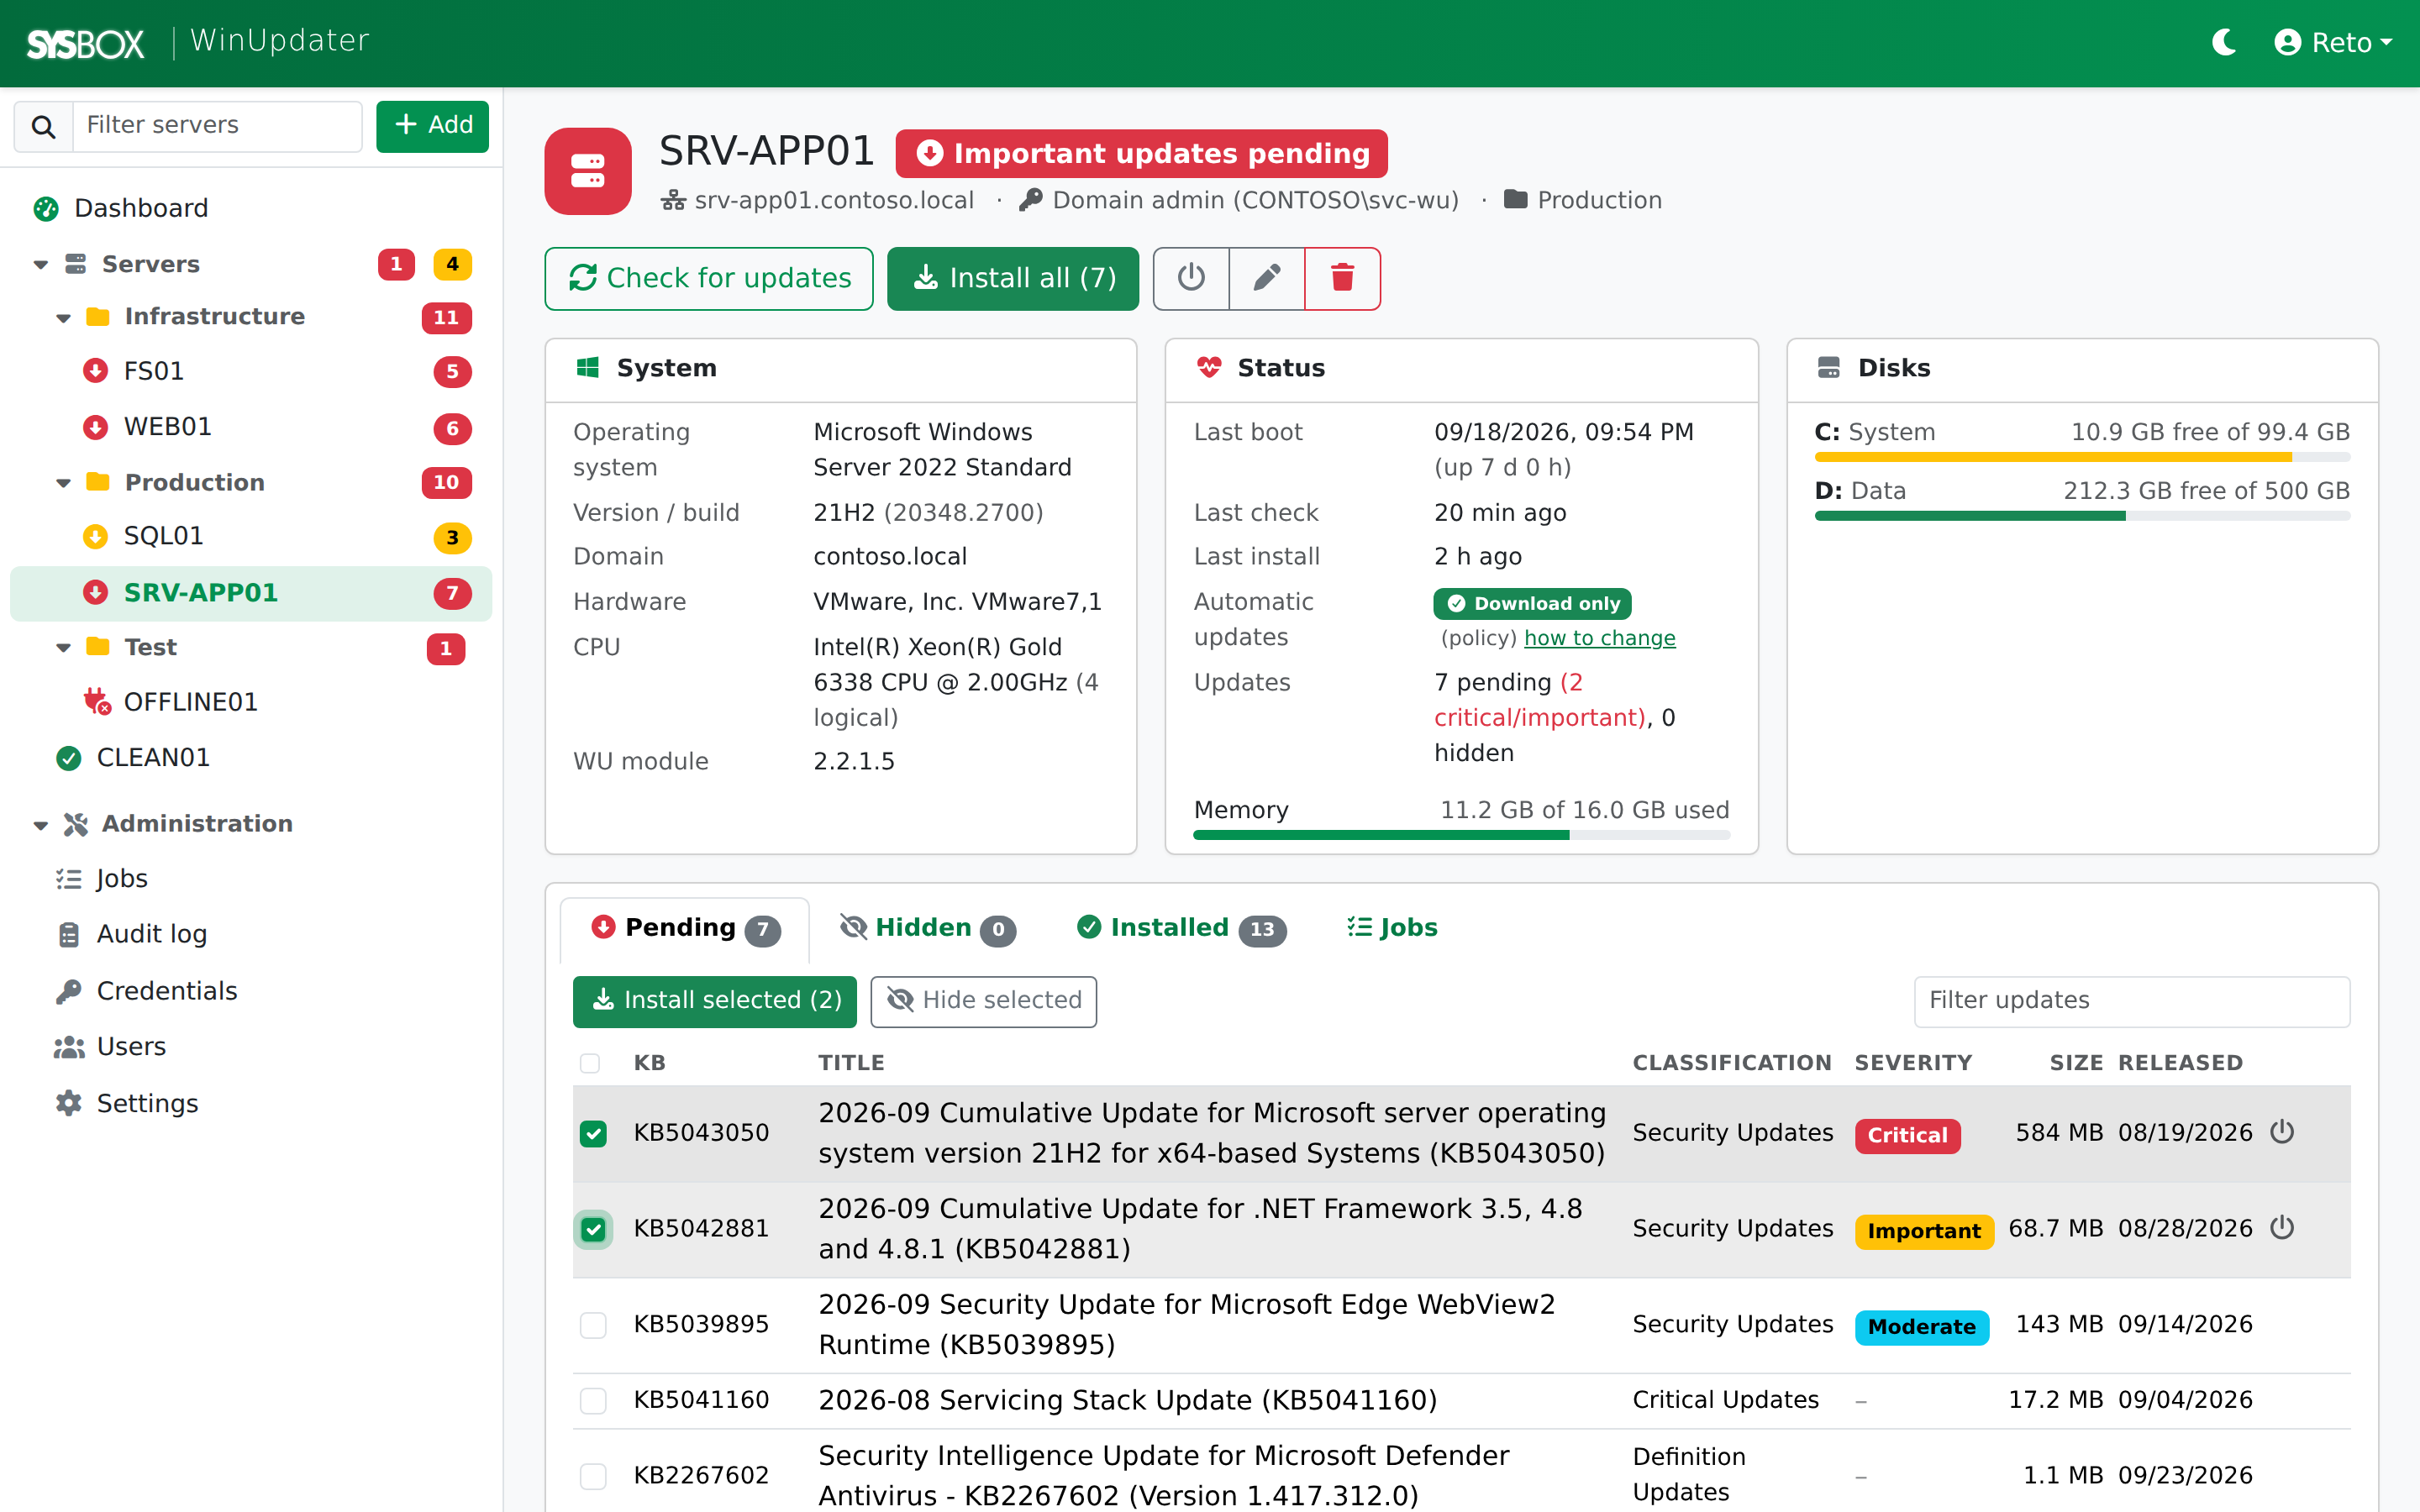Check the KB5039895 checkbox
Viewport: 2420px width, 1512px height.
tap(594, 1326)
